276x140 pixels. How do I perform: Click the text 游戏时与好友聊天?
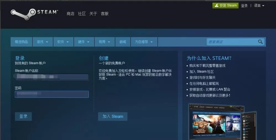[x=202, y=77]
